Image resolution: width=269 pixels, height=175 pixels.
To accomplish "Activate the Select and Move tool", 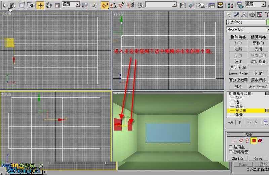I will click(x=40, y=5).
